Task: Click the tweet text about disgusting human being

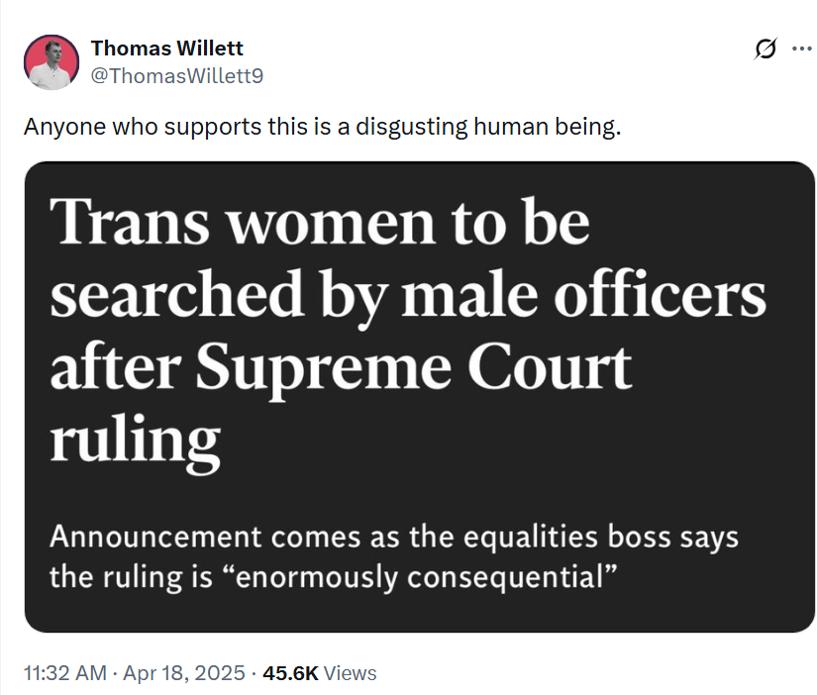Action: (x=321, y=128)
